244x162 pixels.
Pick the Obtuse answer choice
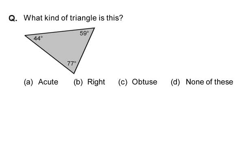pyautogui.click(x=144, y=82)
